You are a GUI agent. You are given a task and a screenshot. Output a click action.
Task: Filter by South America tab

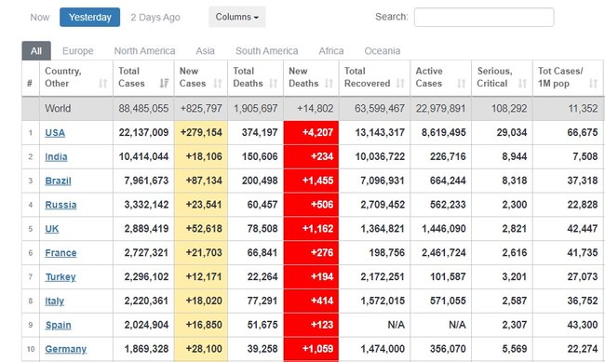pos(266,51)
